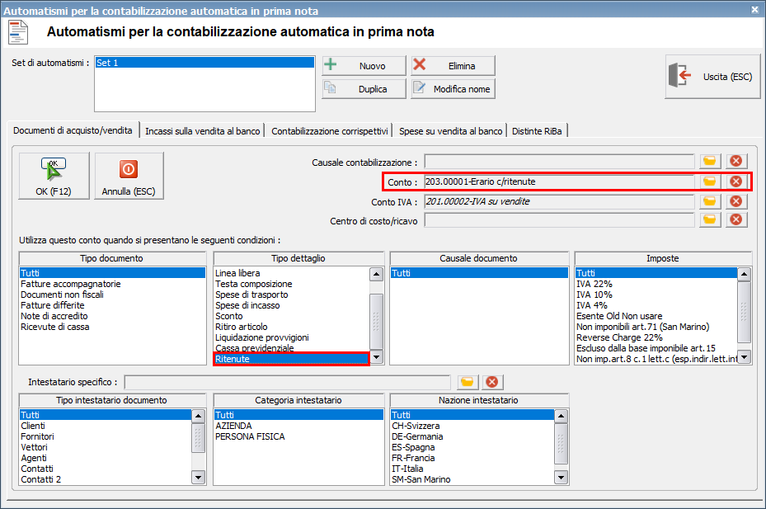The image size is (766, 509).
Task: Open folder lookup for Centro di costo/ricavo
Action: tap(709, 220)
